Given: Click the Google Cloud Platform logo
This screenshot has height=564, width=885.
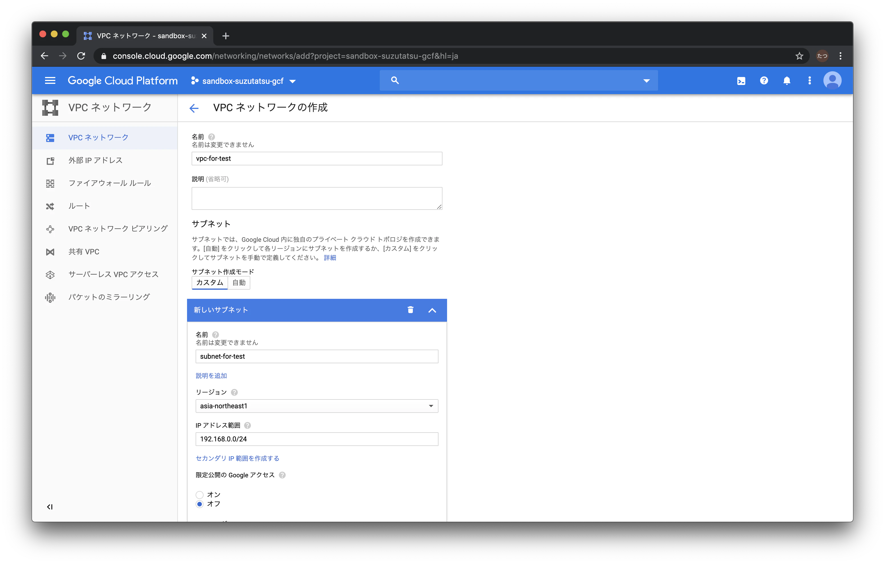Looking at the screenshot, I should click(122, 80).
